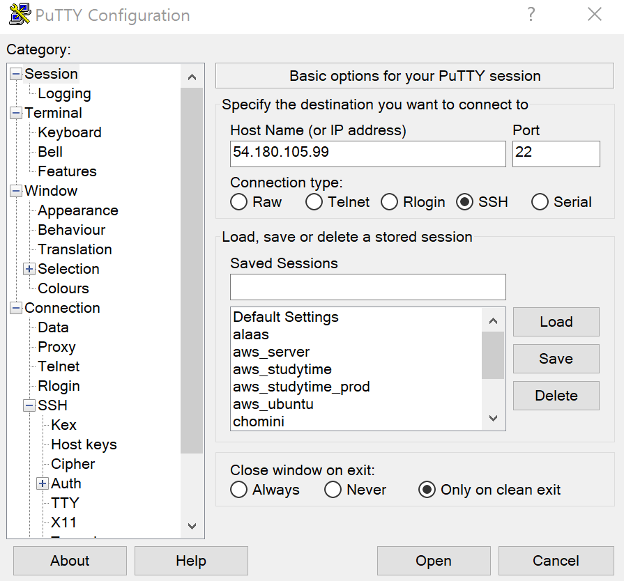Collapse the Terminal tree node
The width and height of the screenshot is (624, 581).
[x=16, y=113]
